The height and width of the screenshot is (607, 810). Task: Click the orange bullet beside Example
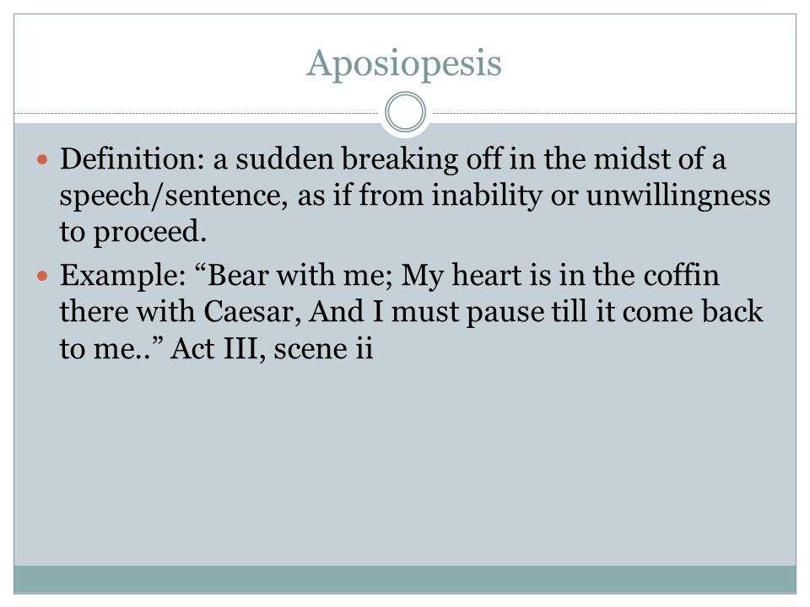(x=42, y=277)
